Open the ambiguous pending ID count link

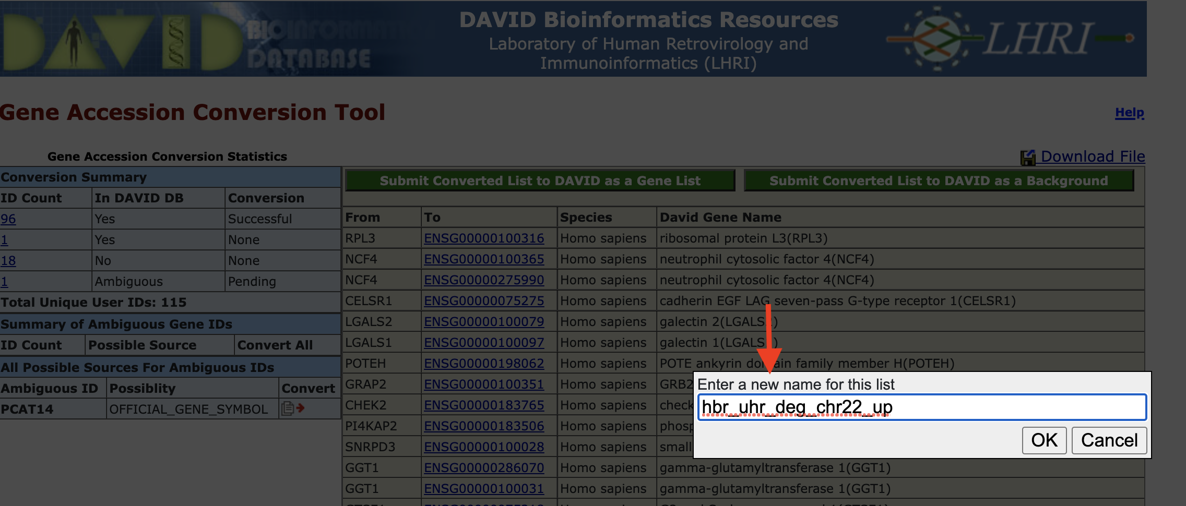[x=4, y=282]
